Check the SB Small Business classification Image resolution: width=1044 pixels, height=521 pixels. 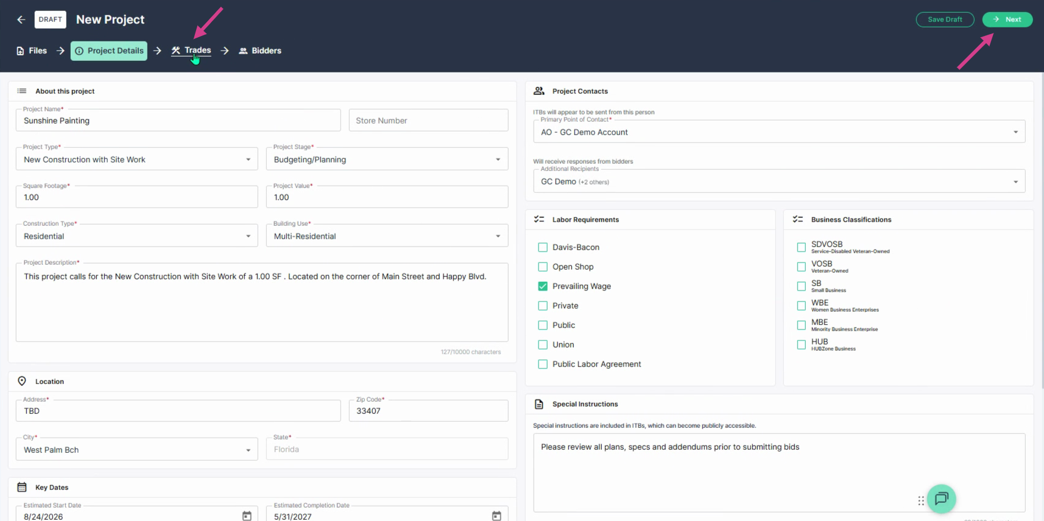click(802, 286)
